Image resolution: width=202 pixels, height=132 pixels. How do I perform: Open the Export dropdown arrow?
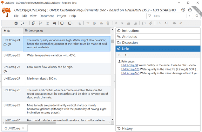tap(26, 23)
